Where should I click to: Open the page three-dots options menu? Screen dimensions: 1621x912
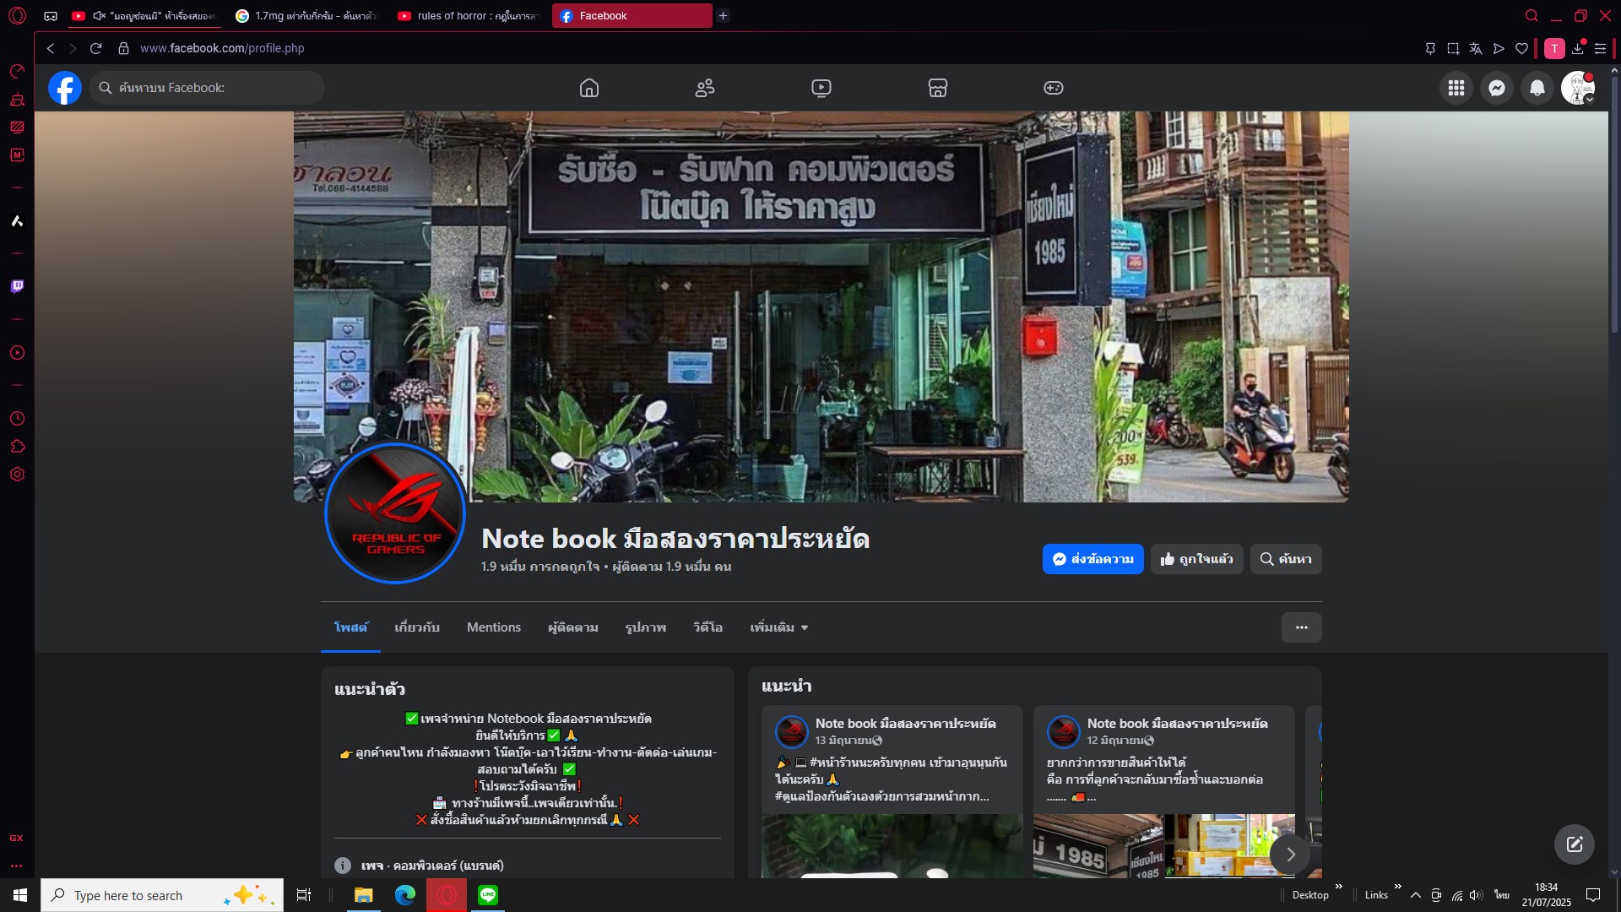pos(1302,627)
